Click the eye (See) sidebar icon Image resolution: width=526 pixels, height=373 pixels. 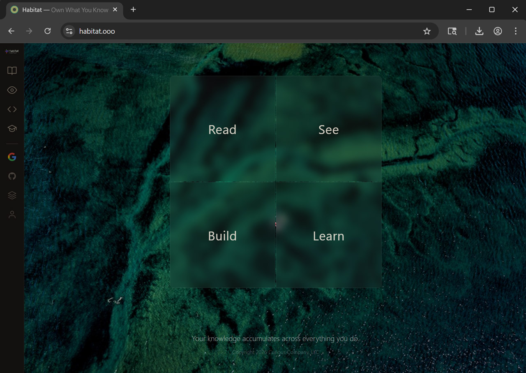coord(12,90)
